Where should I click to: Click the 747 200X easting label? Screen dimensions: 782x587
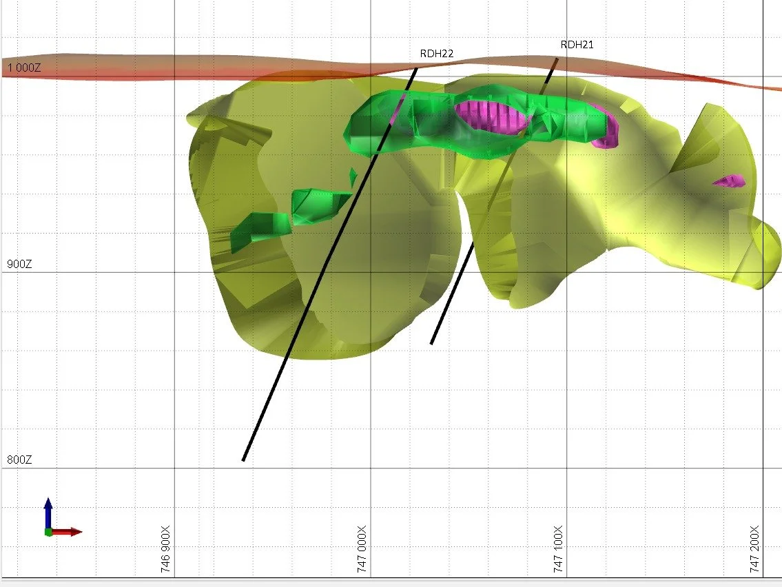coord(754,548)
